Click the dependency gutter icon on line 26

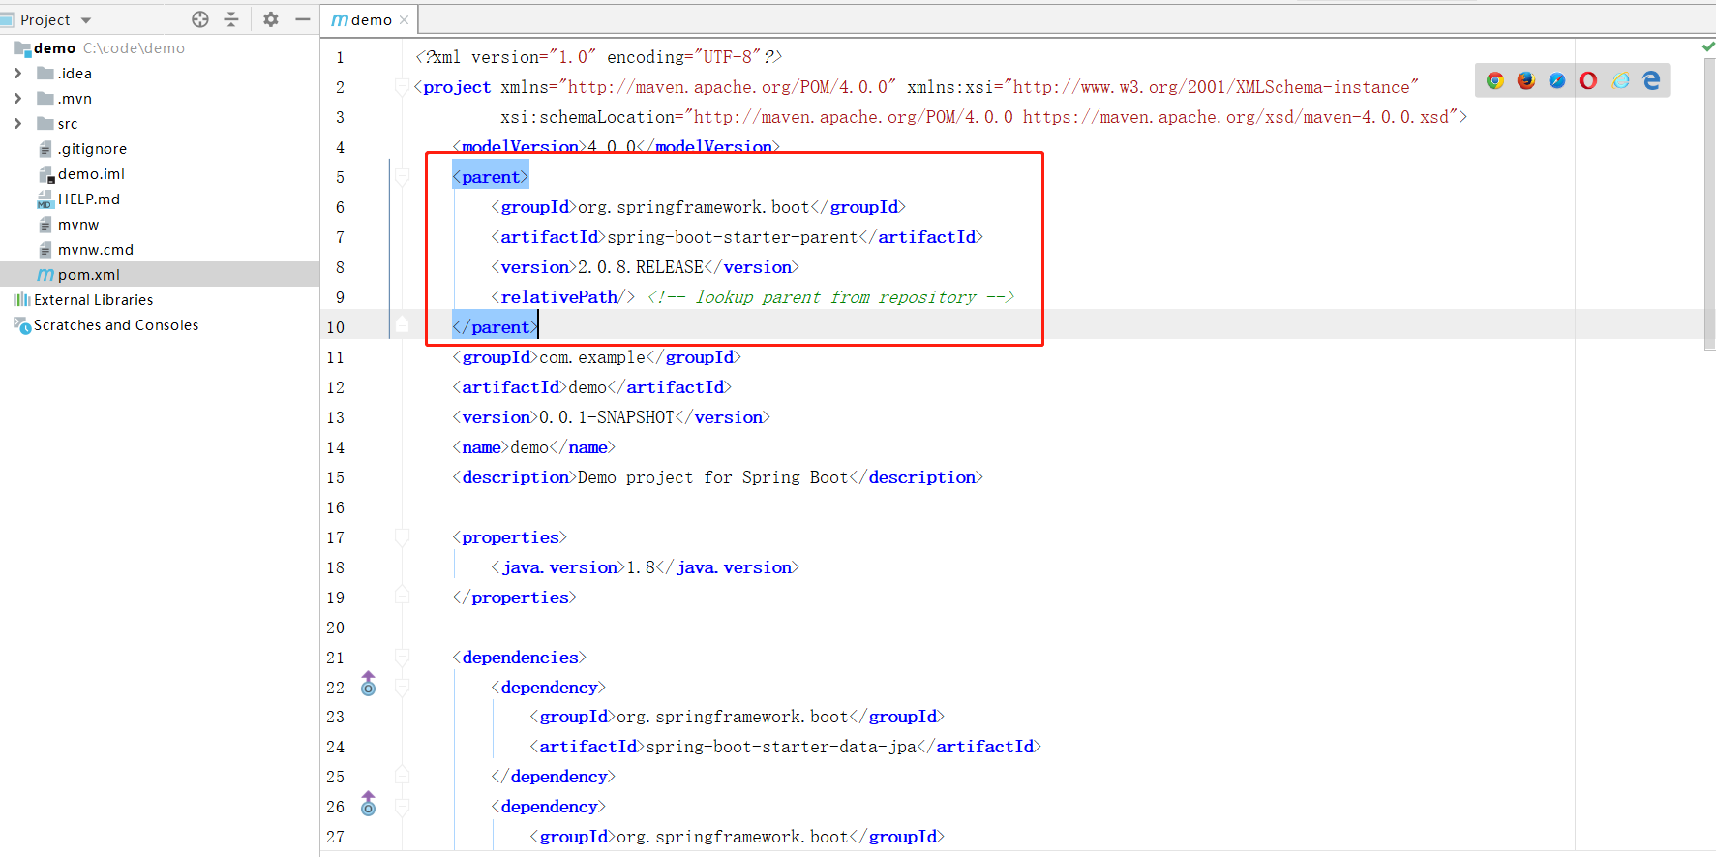368,804
